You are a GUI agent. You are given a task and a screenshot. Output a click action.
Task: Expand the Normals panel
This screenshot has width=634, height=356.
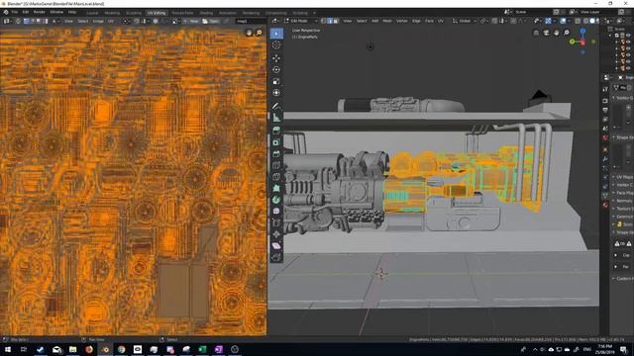click(x=623, y=201)
